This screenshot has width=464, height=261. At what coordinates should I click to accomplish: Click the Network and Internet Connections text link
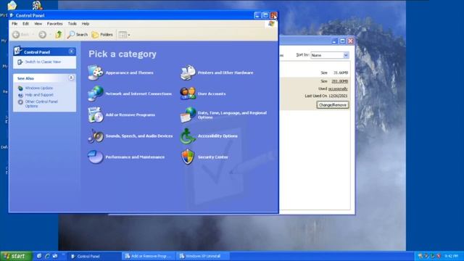point(138,94)
